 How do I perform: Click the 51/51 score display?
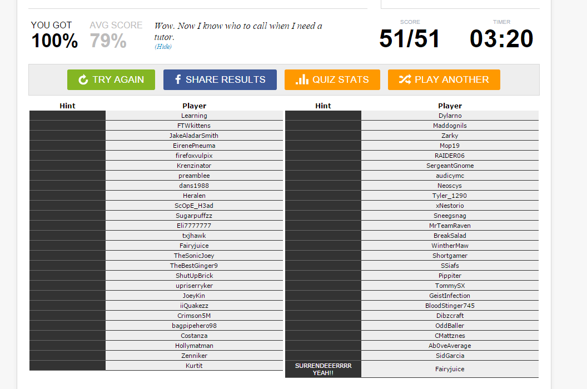coord(409,38)
